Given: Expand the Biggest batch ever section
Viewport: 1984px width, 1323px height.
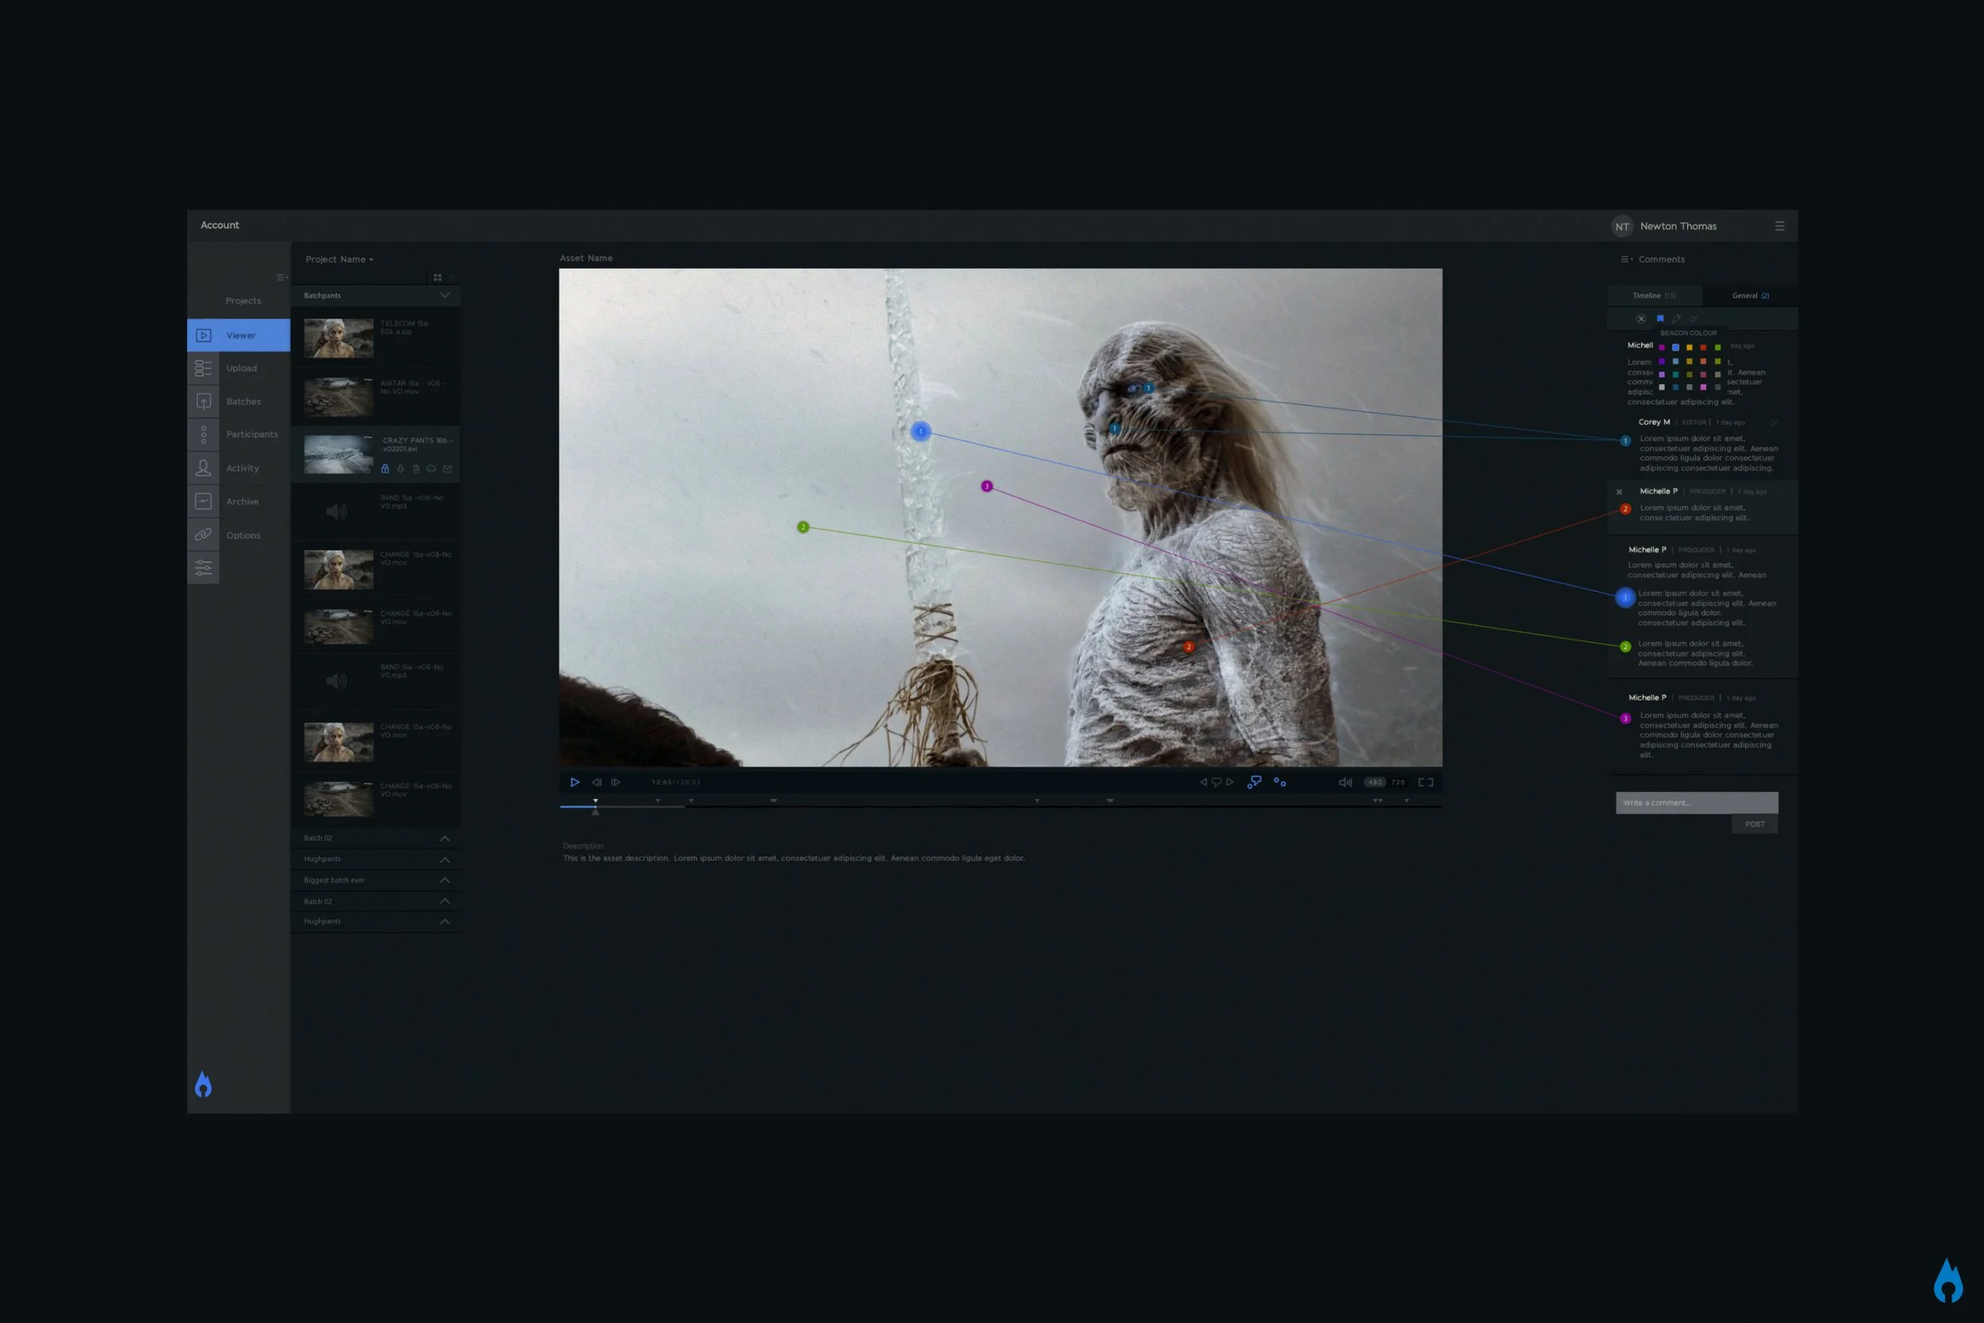Looking at the screenshot, I should tap(444, 880).
